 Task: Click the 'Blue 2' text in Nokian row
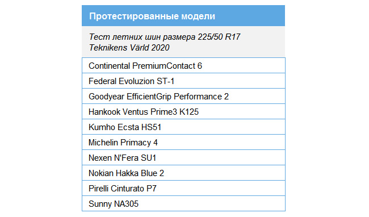pos(152,173)
